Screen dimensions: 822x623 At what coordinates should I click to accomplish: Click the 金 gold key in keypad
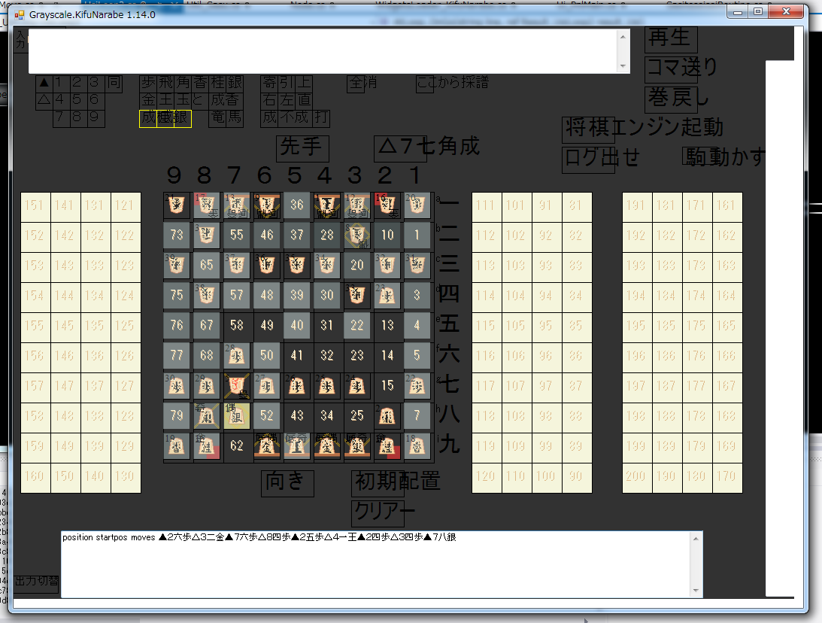[x=148, y=102]
